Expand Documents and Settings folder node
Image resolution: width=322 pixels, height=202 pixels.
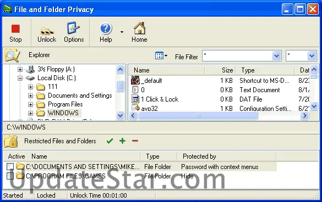point(30,96)
